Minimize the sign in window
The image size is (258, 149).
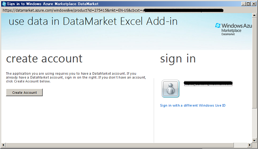click(x=244, y=4)
